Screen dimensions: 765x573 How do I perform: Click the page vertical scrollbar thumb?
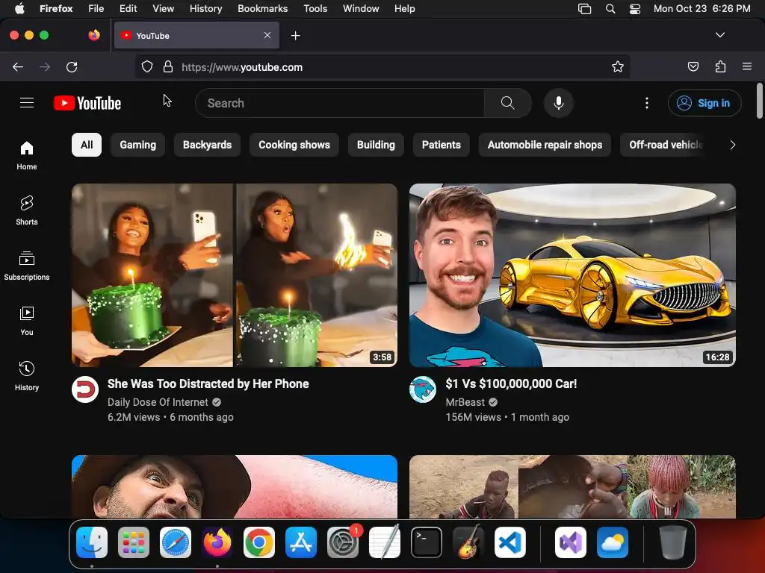(759, 101)
